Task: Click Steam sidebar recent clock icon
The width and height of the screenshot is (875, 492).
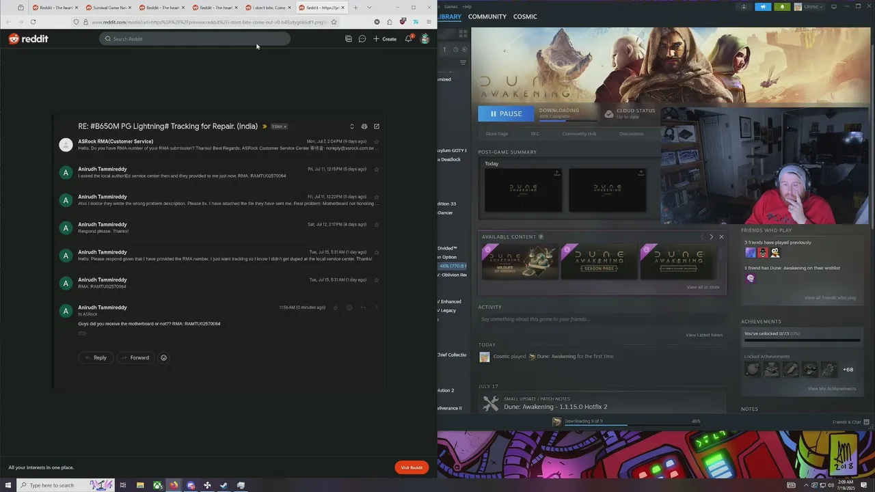Action: click(x=455, y=49)
